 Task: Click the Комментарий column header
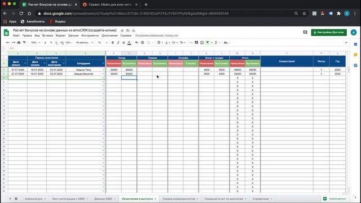(287, 61)
